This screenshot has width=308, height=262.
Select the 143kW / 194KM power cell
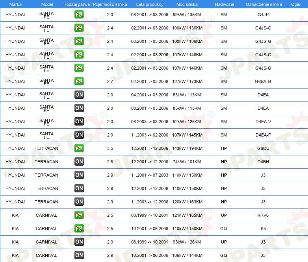tap(187, 148)
